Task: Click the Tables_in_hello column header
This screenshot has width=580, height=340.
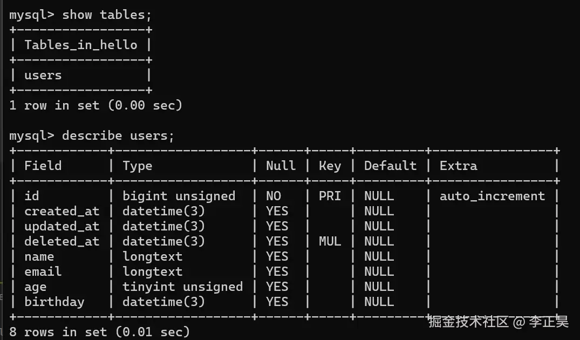Action: tap(81, 45)
